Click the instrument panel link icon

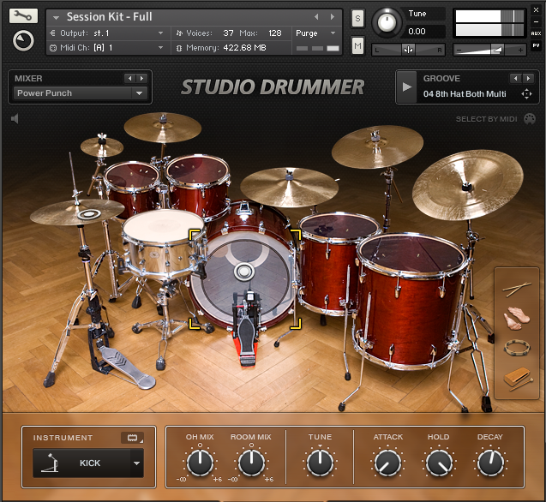(132, 438)
